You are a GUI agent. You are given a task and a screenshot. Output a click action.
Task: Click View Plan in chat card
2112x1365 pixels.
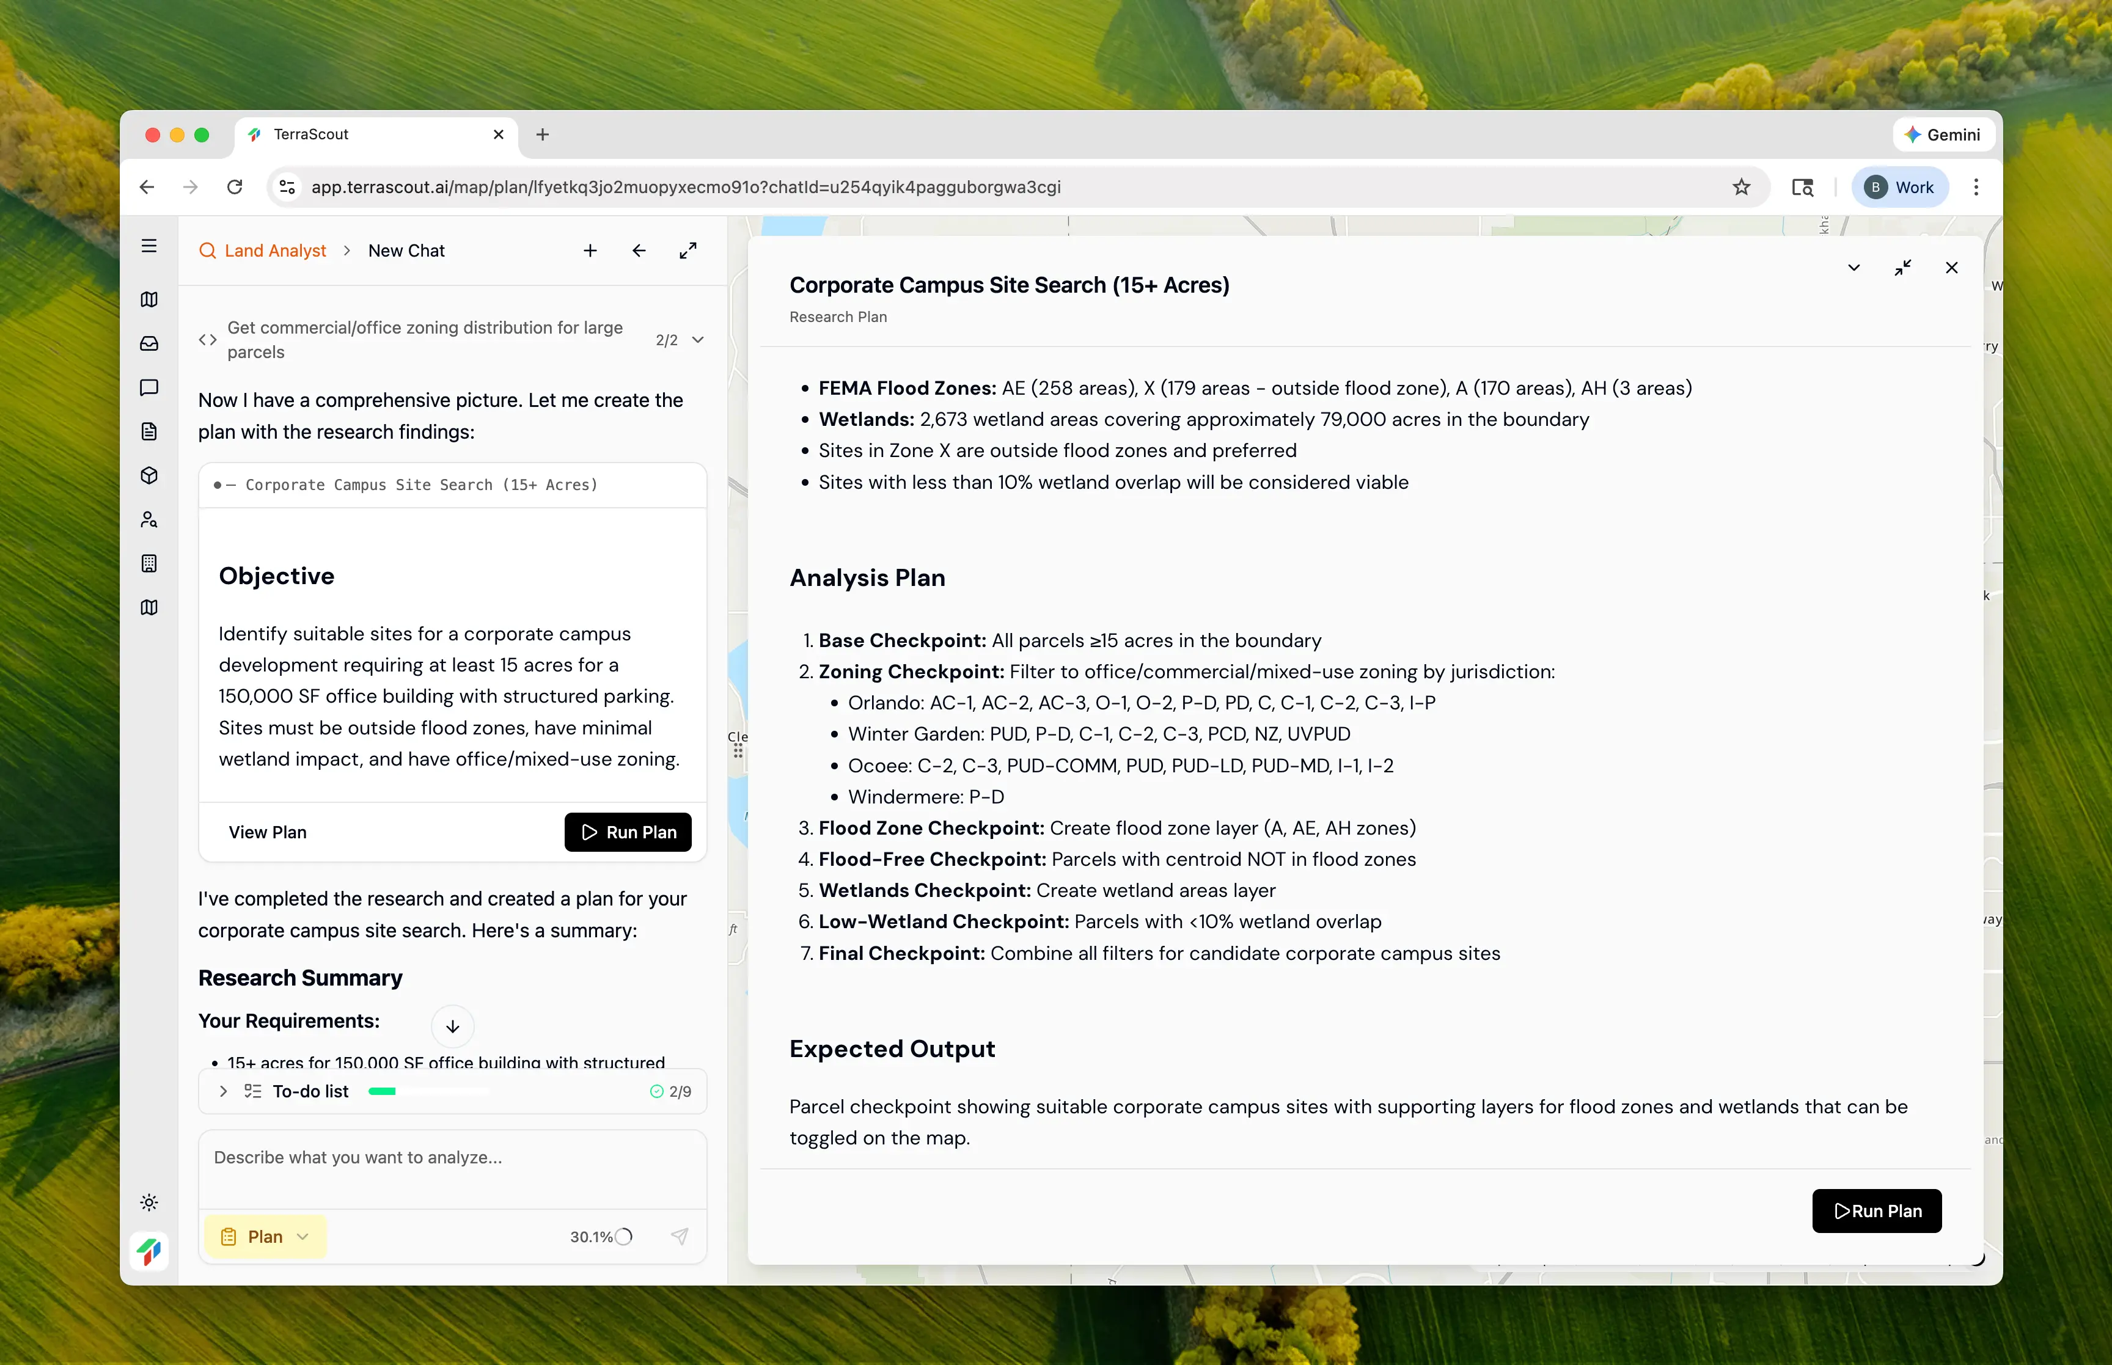(268, 832)
